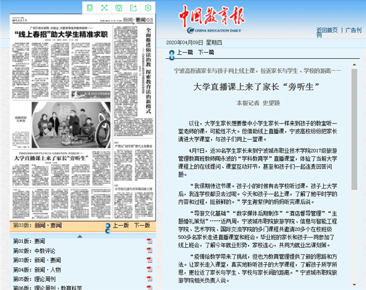Go to previous page via 上一版
The height and width of the screenshot is (290, 366).
point(121,225)
